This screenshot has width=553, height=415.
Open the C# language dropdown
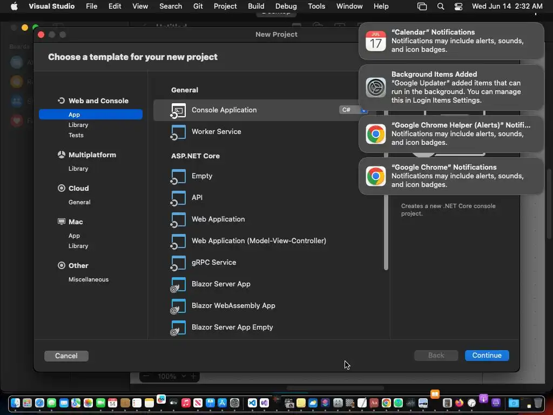click(353, 110)
